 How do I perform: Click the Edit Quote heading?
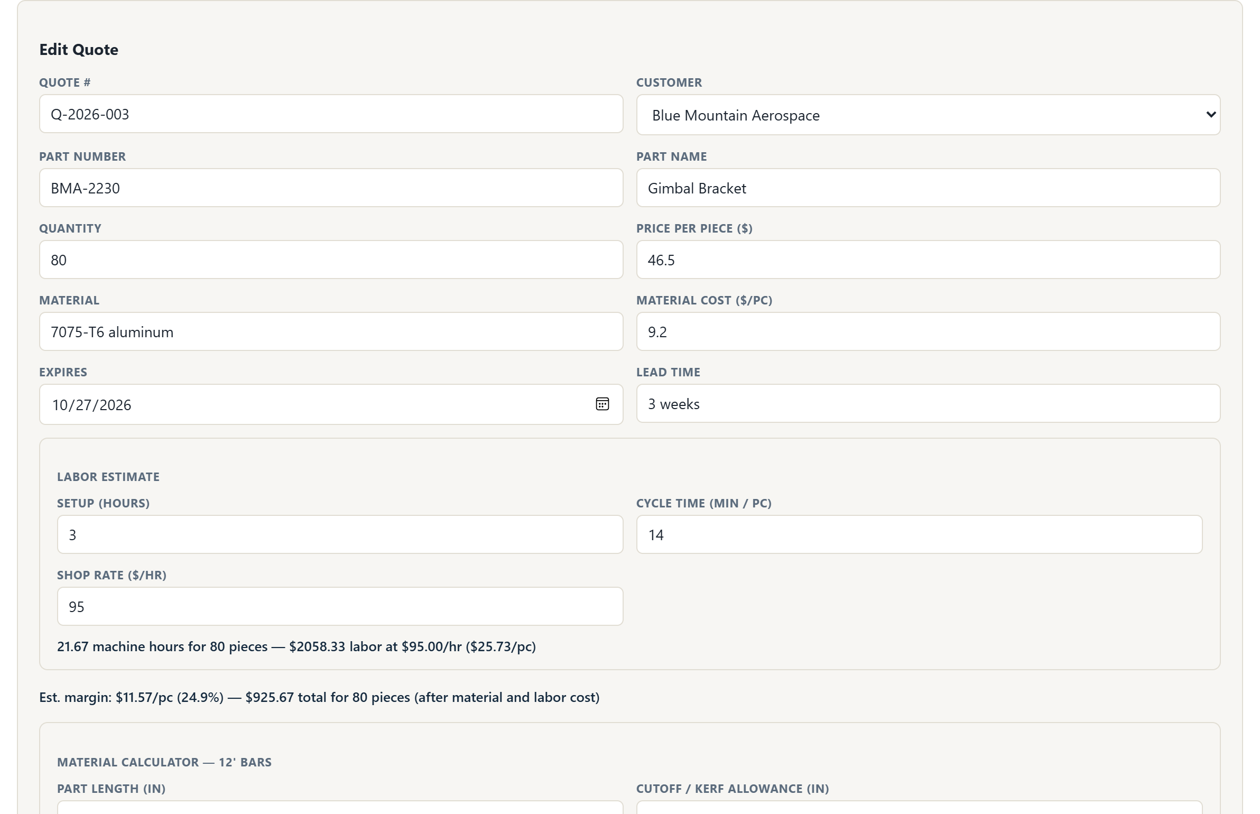pos(79,50)
